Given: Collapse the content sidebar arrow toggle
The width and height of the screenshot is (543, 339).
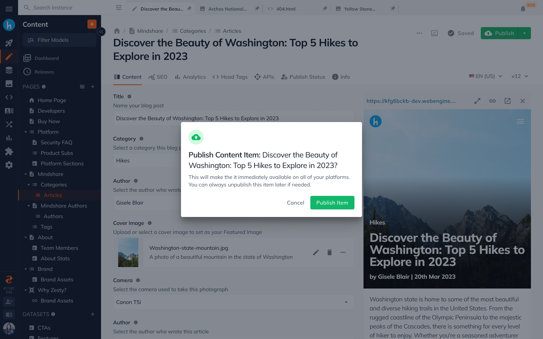Looking at the screenshot, I should point(101,32).
